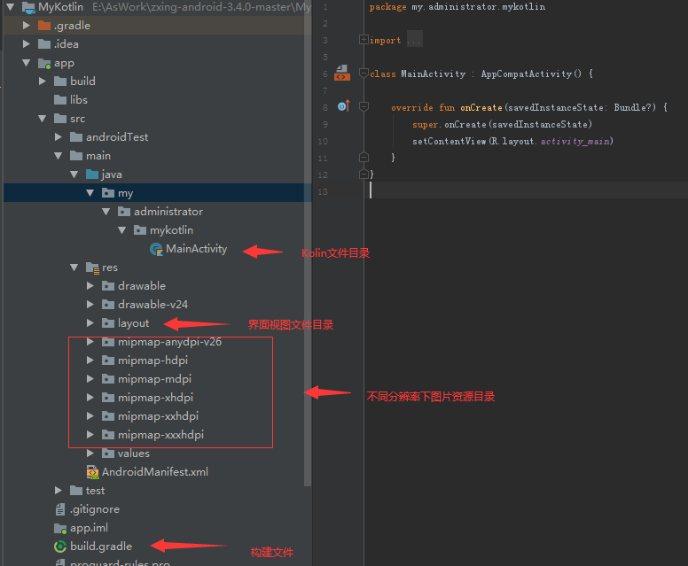The image size is (688, 566).
Task: Click the src folder icon
Action: click(60, 119)
